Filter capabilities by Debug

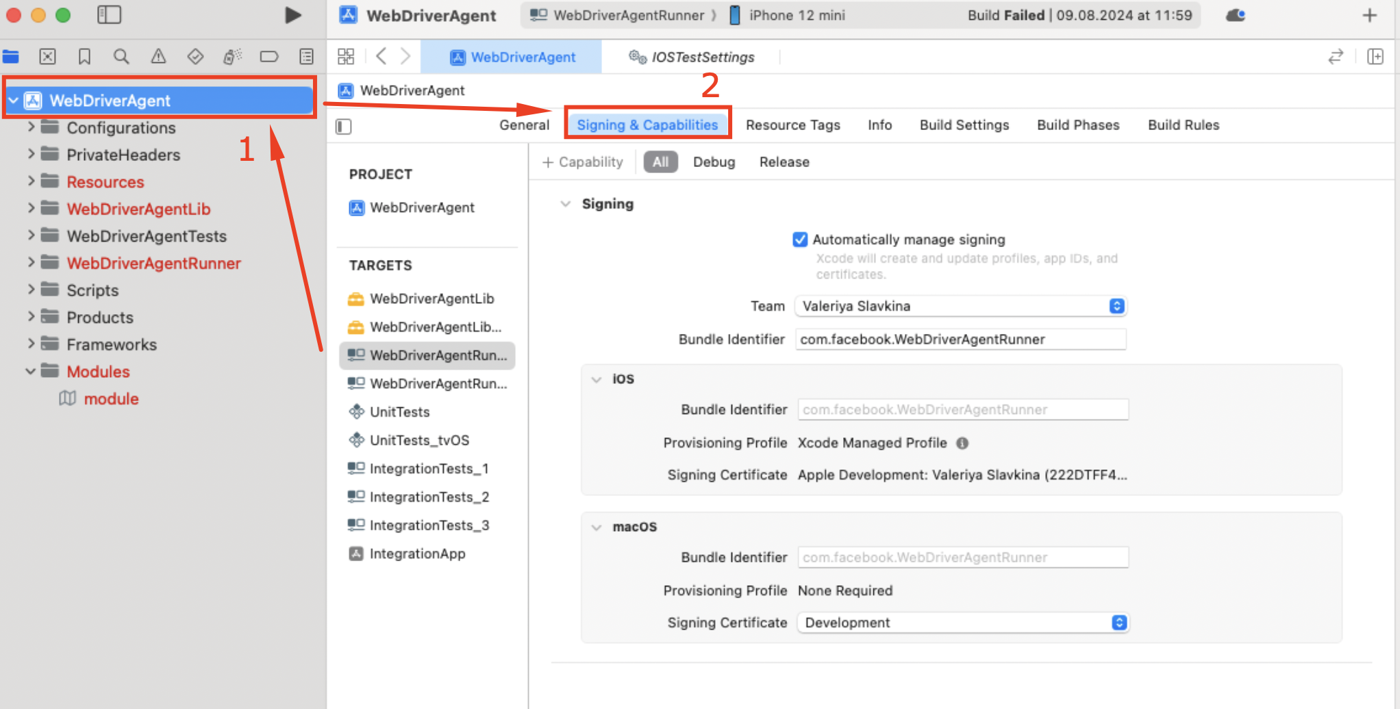pyautogui.click(x=714, y=162)
